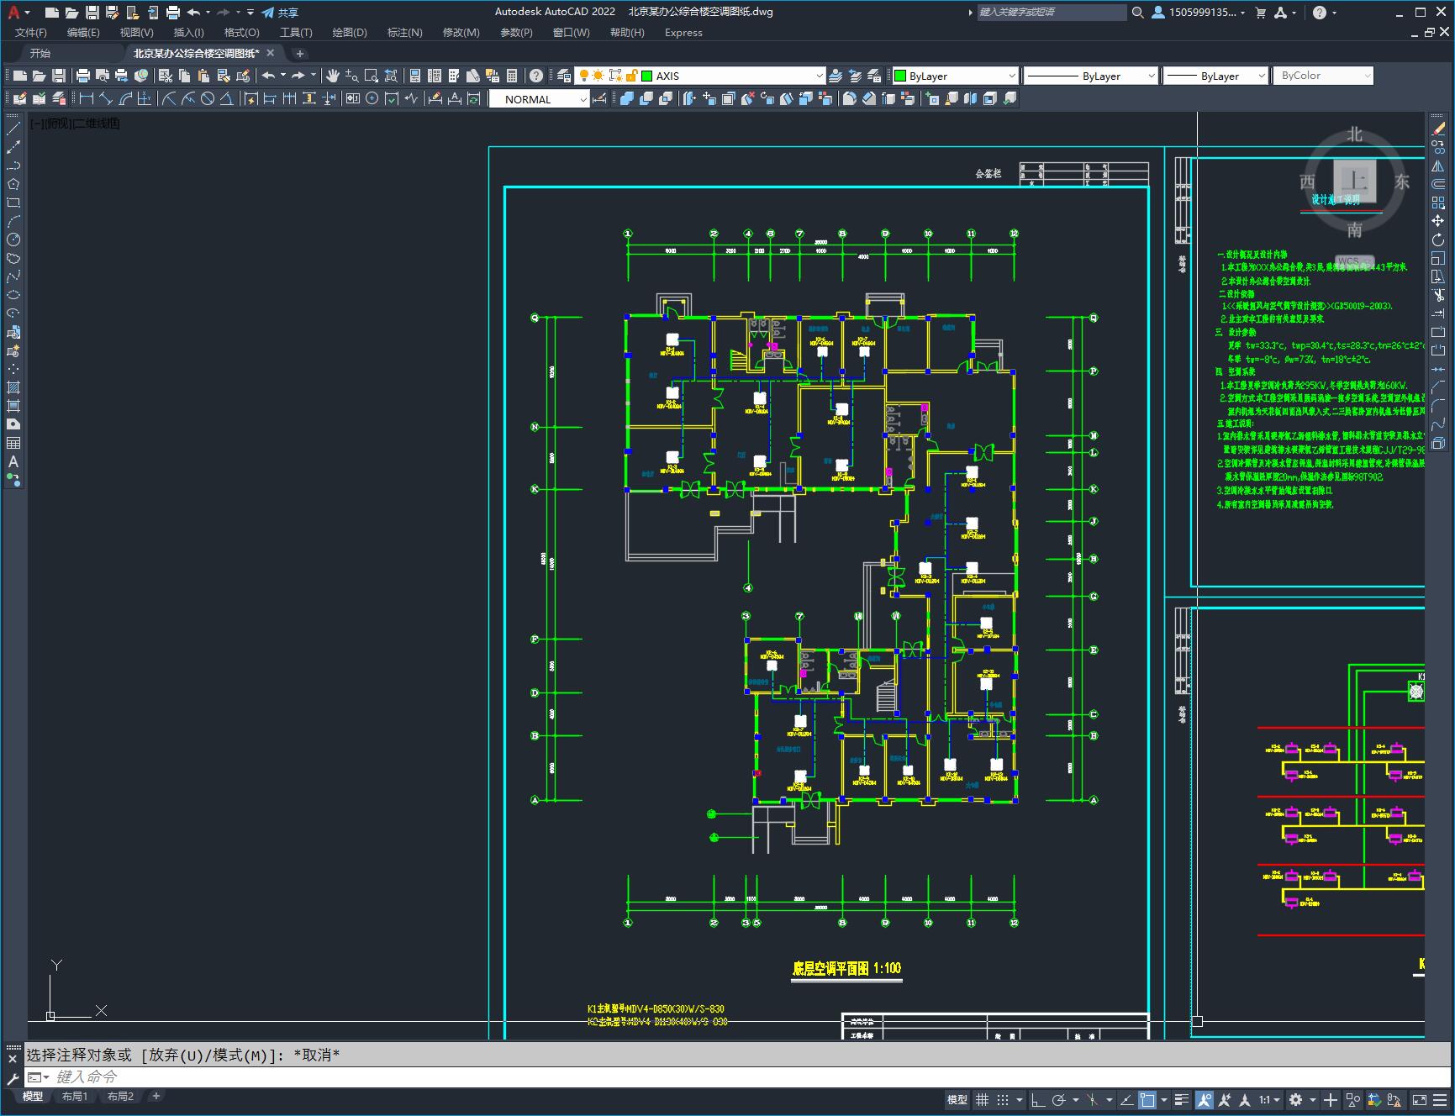Select the Mirror tool in the modify toolbar
This screenshot has width=1455, height=1116.
(x=1438, y=166)
